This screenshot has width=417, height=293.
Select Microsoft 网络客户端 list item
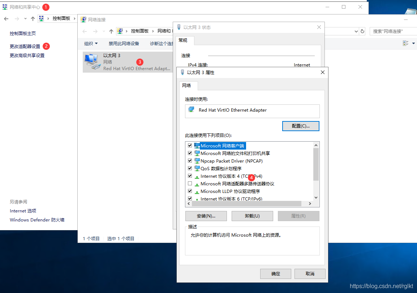tap(222, 146)
